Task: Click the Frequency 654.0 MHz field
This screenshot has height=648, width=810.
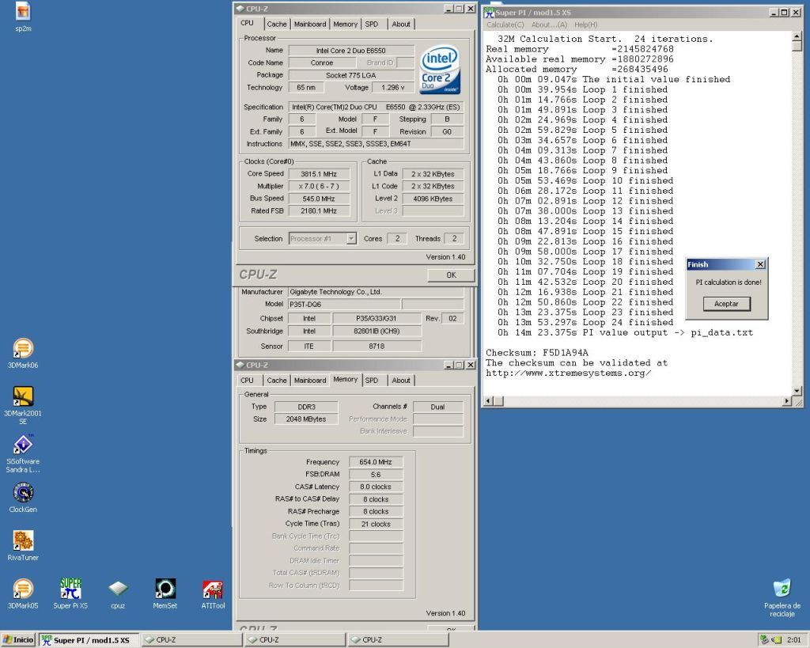Action: [376, 462]
